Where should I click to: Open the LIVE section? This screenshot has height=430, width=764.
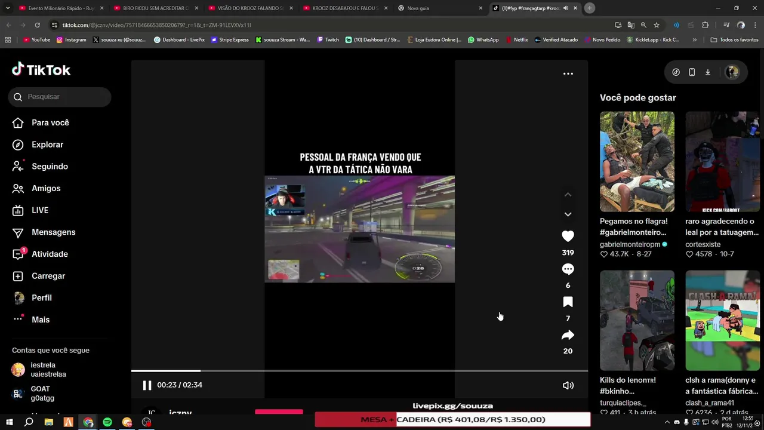point(30,210)
